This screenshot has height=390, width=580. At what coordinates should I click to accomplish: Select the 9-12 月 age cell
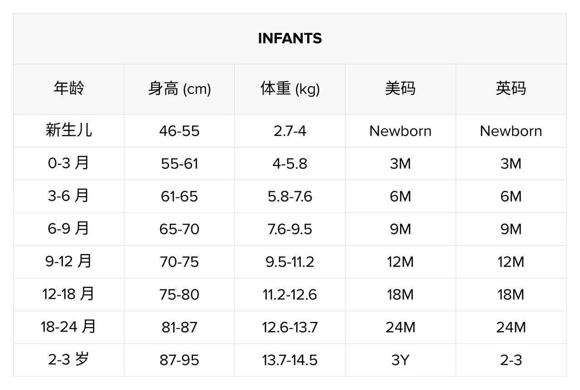(x=69, y=261)
